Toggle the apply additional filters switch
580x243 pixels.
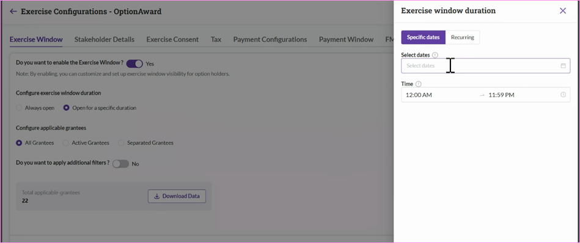(120, 164)
